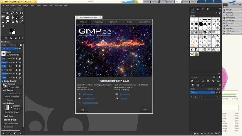
Task: Click Close button in Welcome dialog
Action: [x=146, y=110]
